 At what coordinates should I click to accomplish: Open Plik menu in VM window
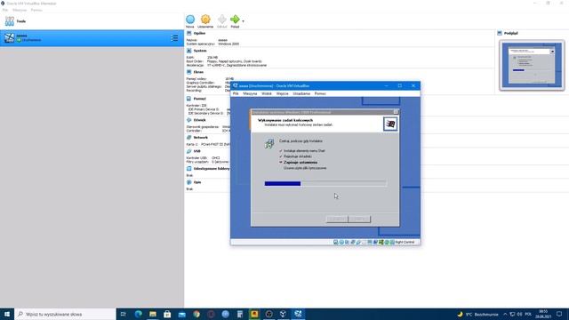coord(236,93)
